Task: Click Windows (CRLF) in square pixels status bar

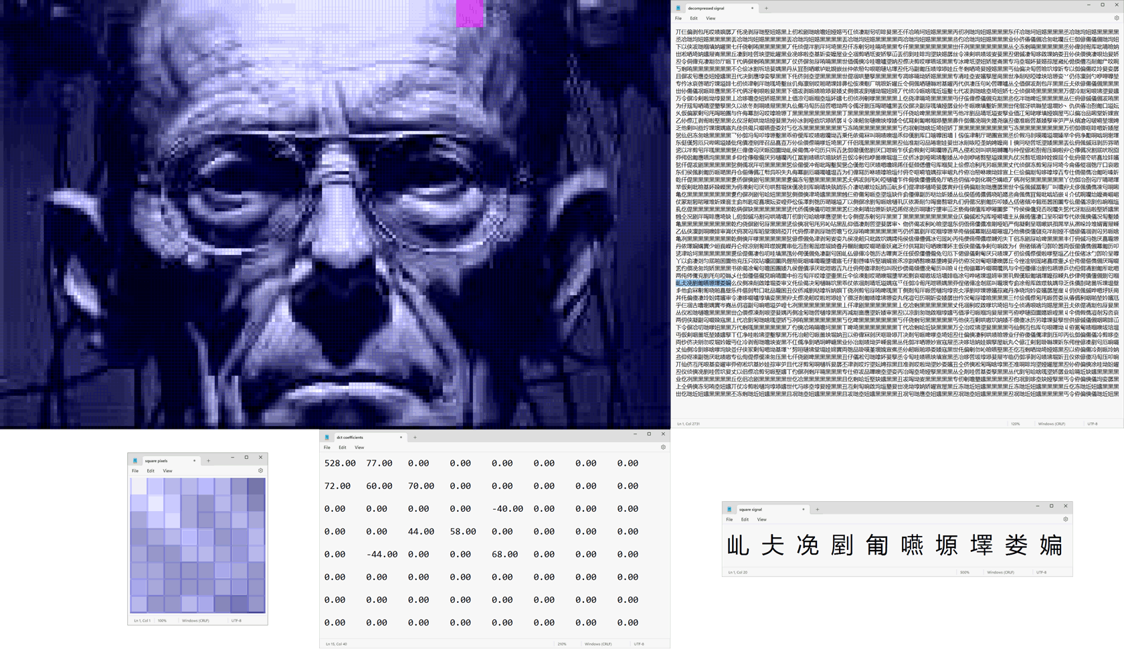Action: pyautogui.click(x=195, y=620)
